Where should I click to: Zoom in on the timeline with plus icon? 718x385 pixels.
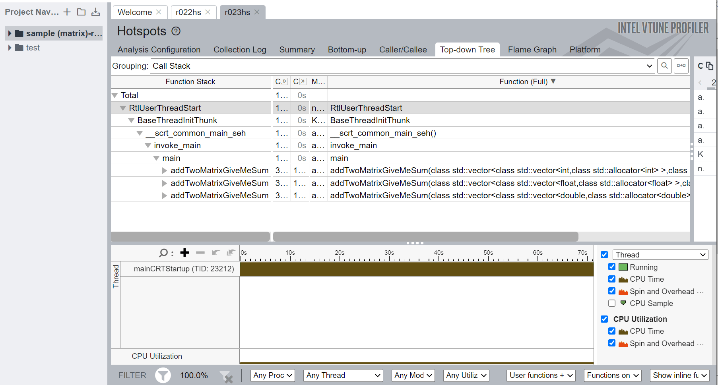[184, 253]
